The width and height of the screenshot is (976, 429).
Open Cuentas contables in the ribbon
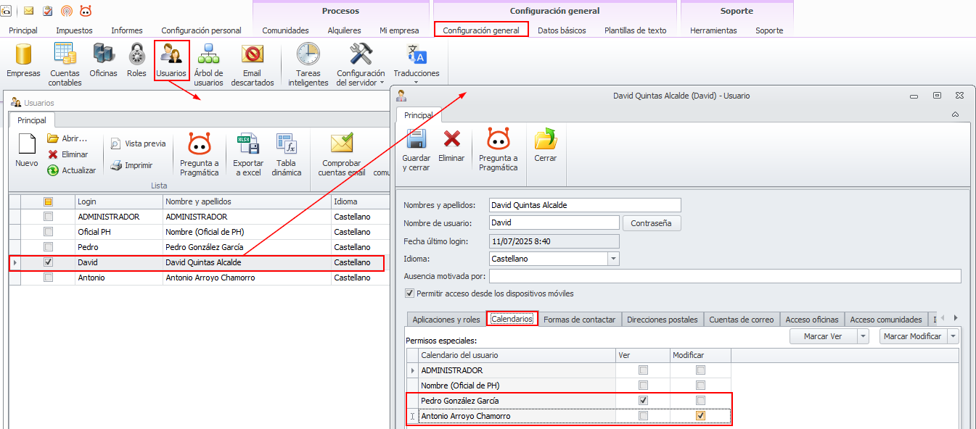[x=65, y=64]
